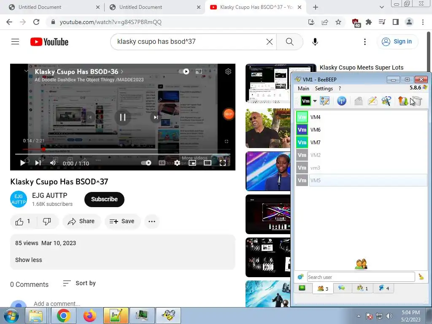Click the gear icon left of Search user
This screenshot has height=324, width=432.
(x=300, y=277)
